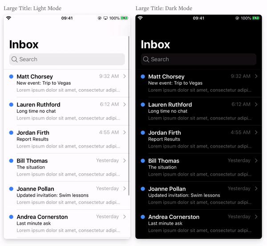The height and width of the screenshot is (246, 267).
Task: Open Matt Chorsey chevron in dark mode
Action: pos(256,76)
